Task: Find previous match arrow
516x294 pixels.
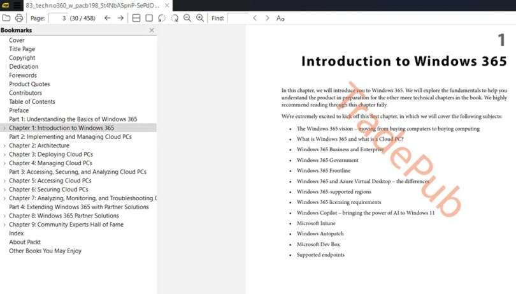Action: (x=255, y=18)
